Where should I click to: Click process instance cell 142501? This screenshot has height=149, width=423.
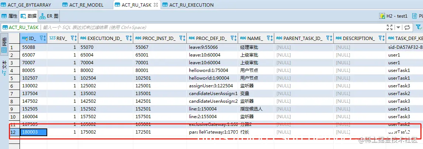pyautogui.click(x=160, y=101)
